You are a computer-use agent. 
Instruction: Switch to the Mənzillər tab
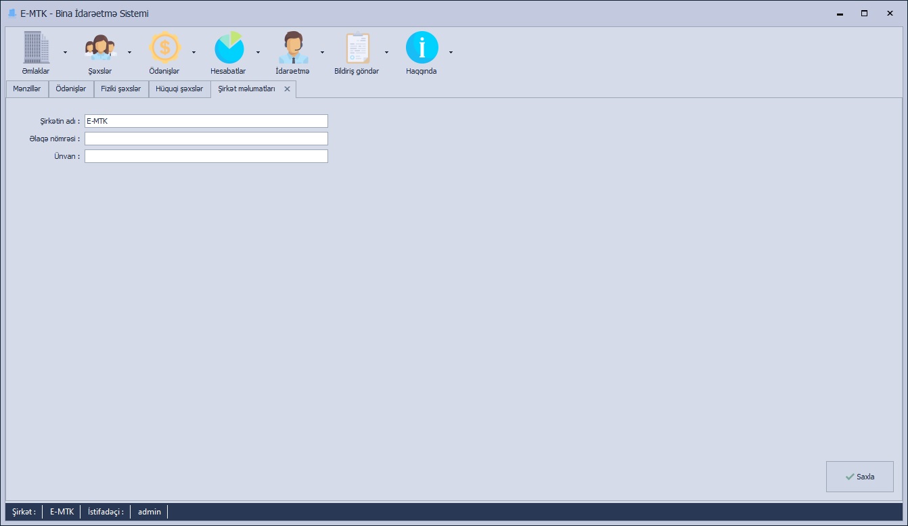click(x=27, y=89)
